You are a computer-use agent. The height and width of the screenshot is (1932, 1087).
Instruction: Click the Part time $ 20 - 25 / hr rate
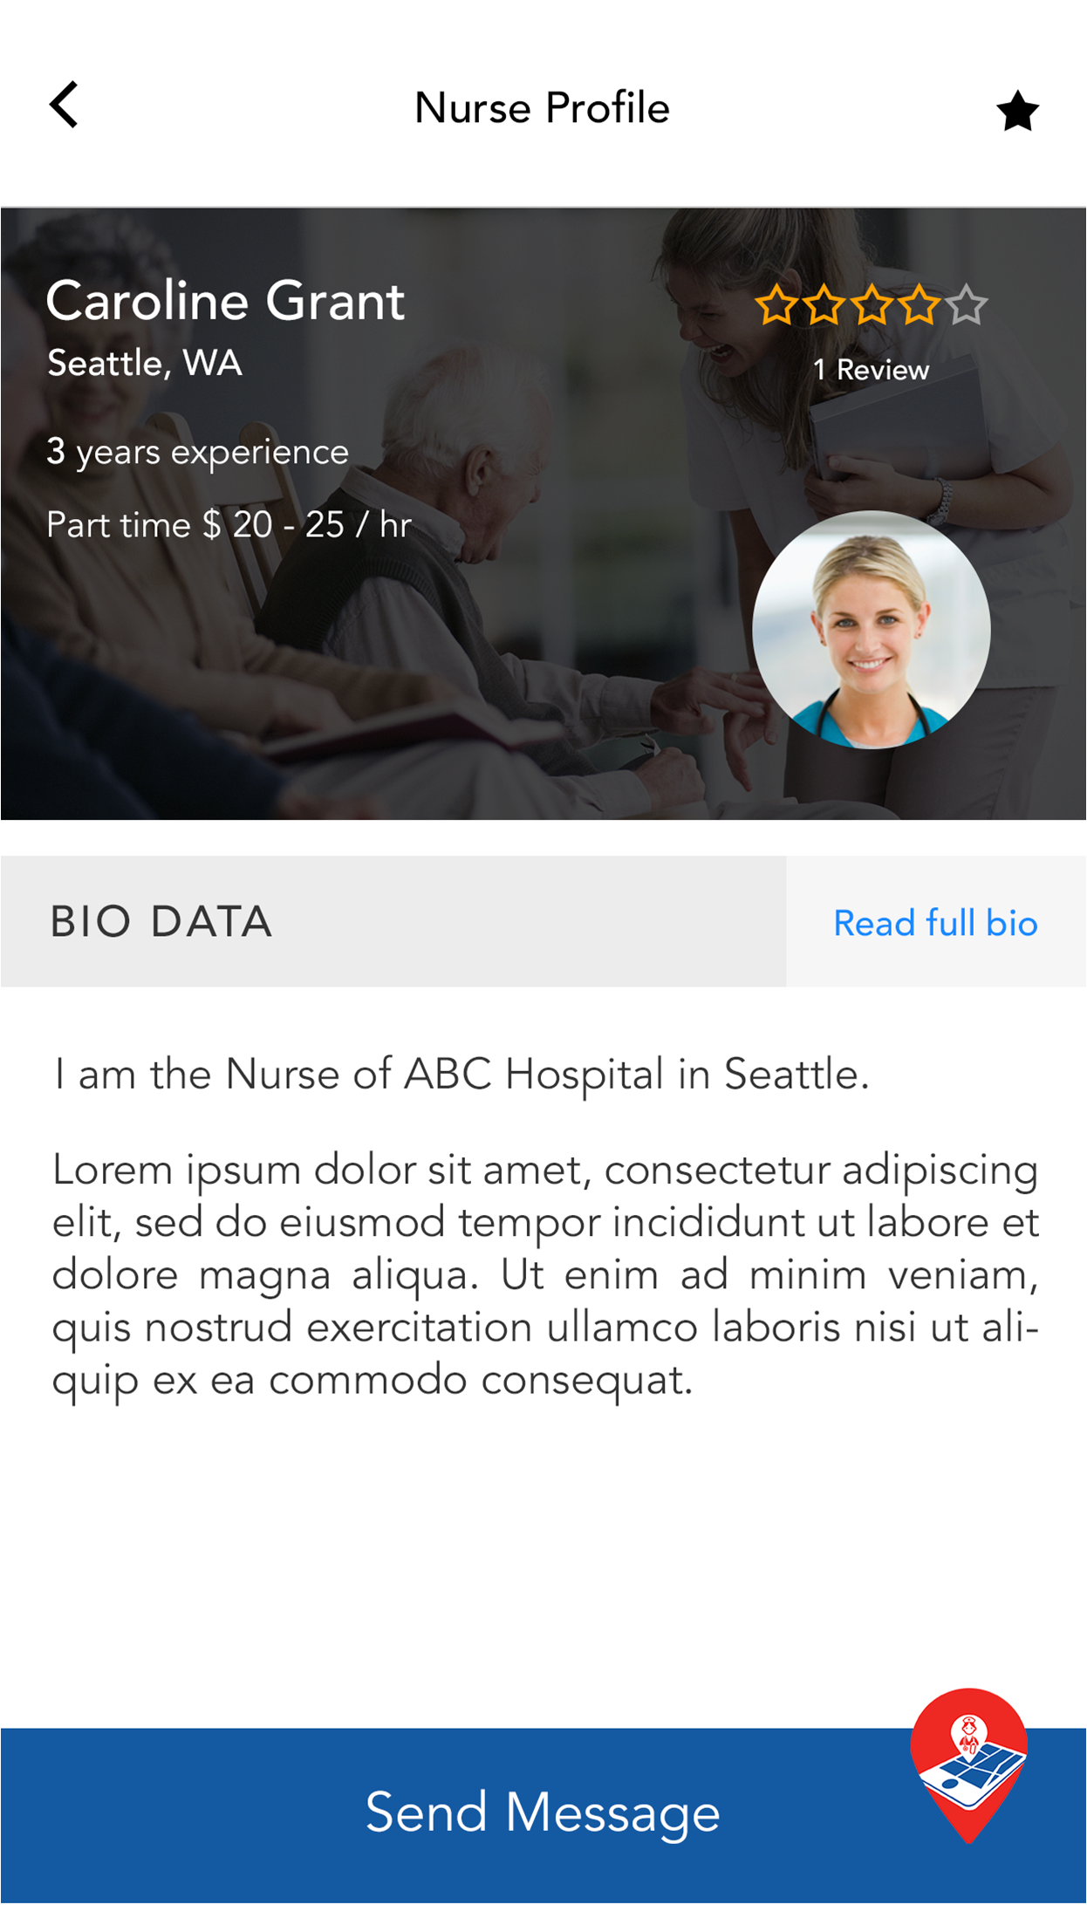[229, 525]
